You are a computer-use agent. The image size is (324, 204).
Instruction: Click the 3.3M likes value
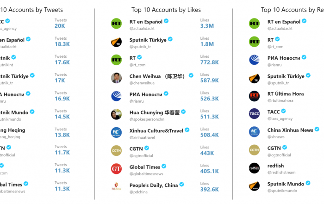207,26
